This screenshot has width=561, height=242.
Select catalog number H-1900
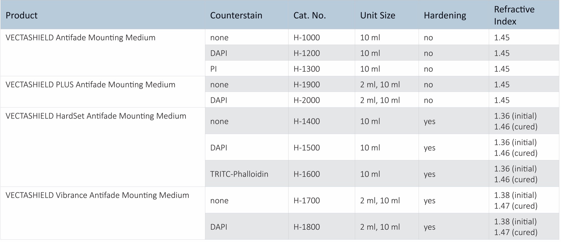[x=307, y=85]
